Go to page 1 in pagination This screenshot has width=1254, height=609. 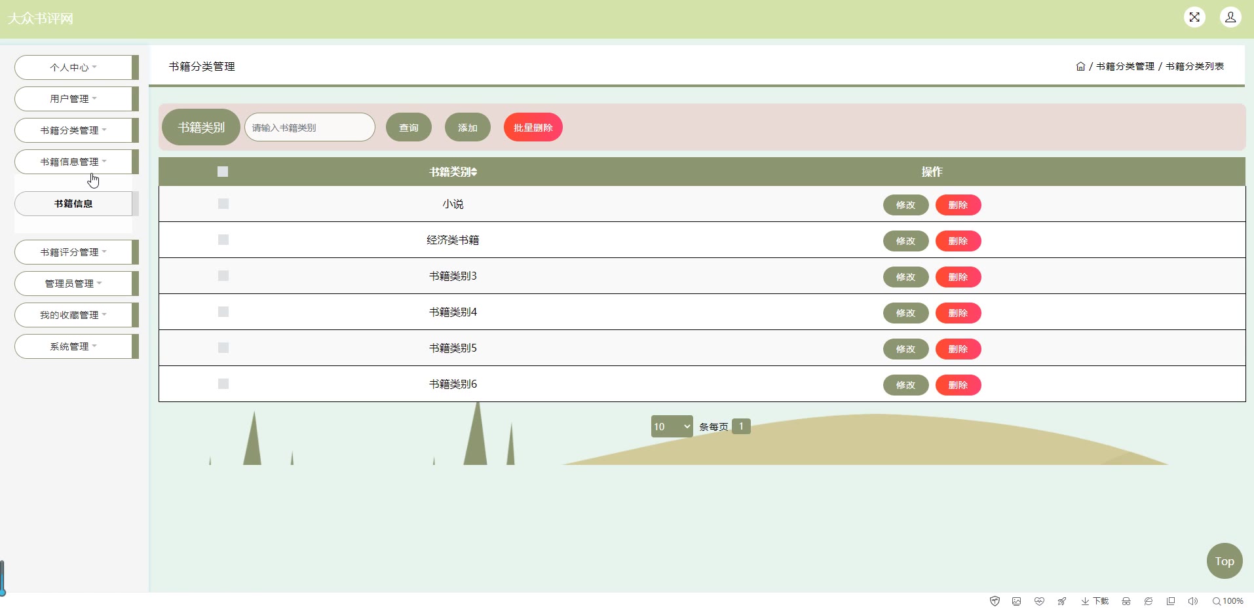(741, 426)
